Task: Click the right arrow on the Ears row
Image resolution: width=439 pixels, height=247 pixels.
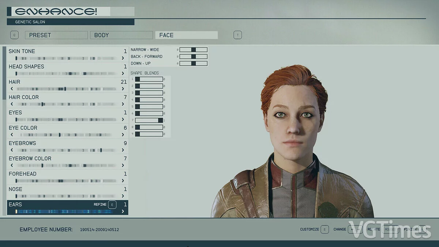Action: (123, 212)
